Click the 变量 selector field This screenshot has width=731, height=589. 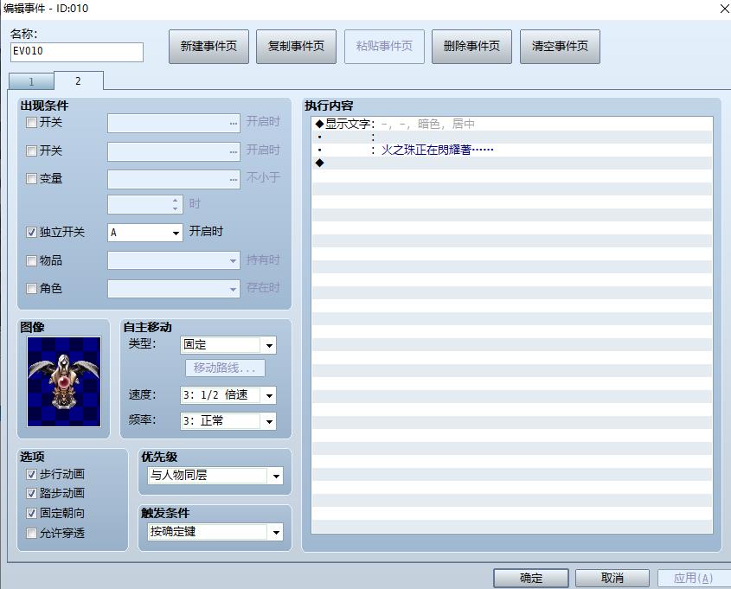coord(174,179)
